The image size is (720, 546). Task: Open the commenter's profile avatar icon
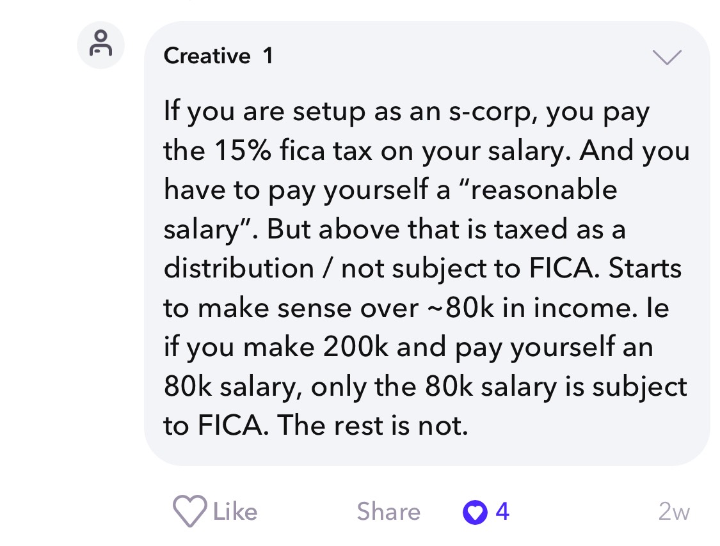[100, 45]
